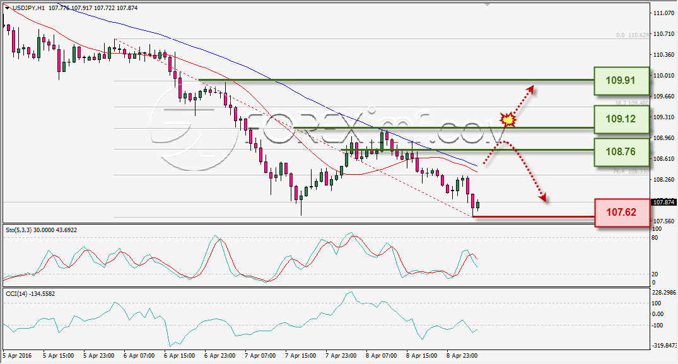This screenshot has width=678, height=364.
Task: Click the 7 Apr 23:00 time label
Action: [x=341, y=355]
